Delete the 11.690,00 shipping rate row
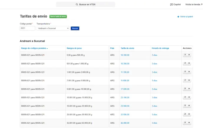Screen dimensions: 203x131 [189, 80]
